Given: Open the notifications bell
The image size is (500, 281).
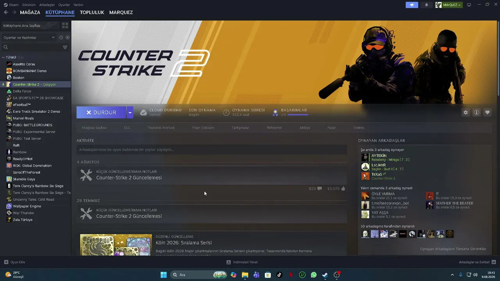Looking at the screenshot, I should [427, 5].
